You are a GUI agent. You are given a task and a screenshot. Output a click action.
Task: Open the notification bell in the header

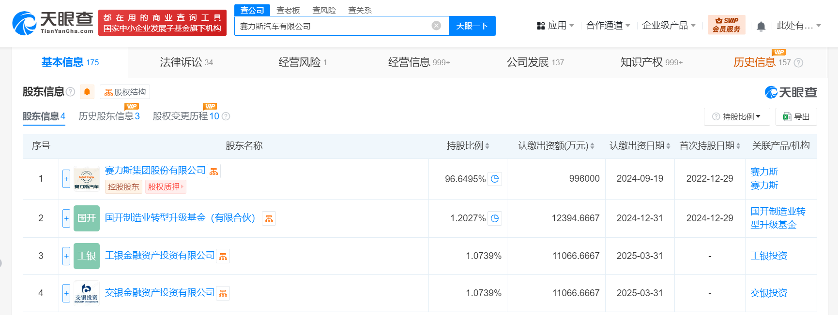pyautogui.click(x=761, y=26)
